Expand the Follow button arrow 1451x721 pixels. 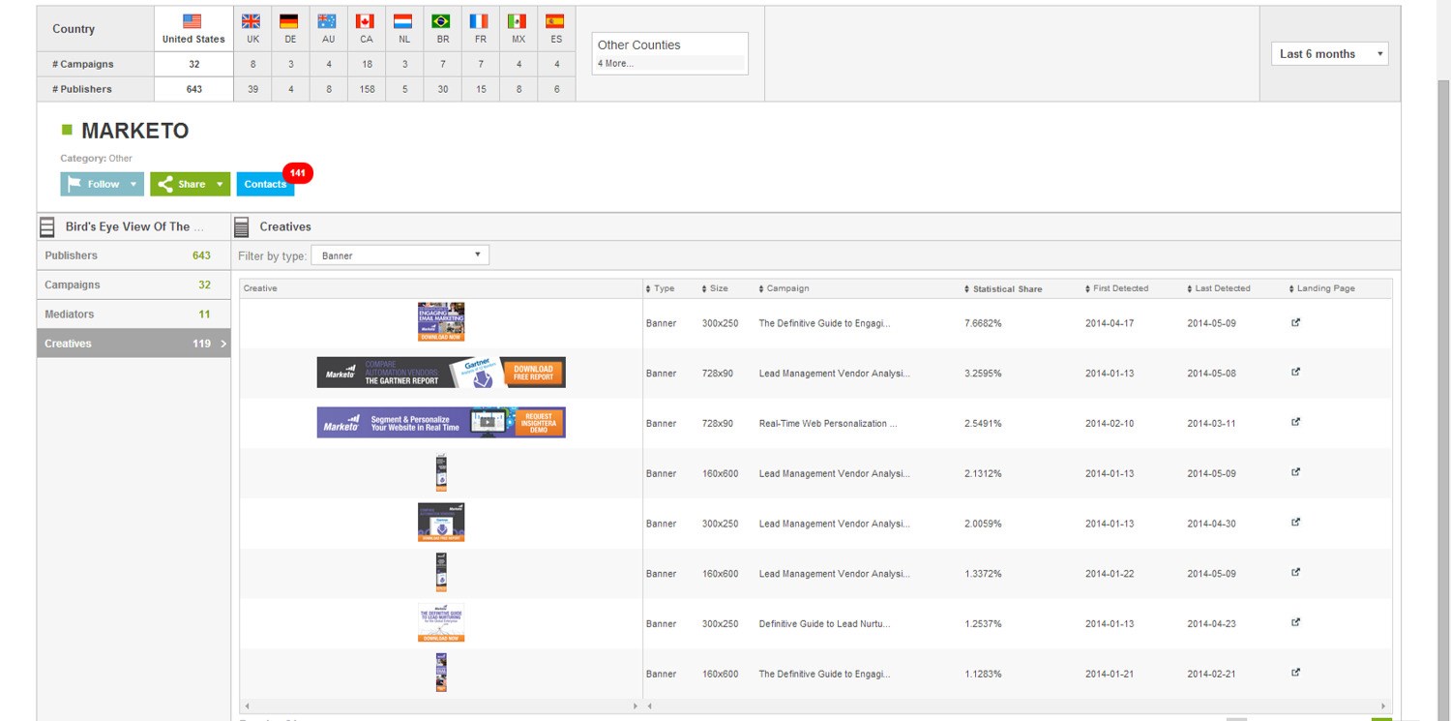133,184
